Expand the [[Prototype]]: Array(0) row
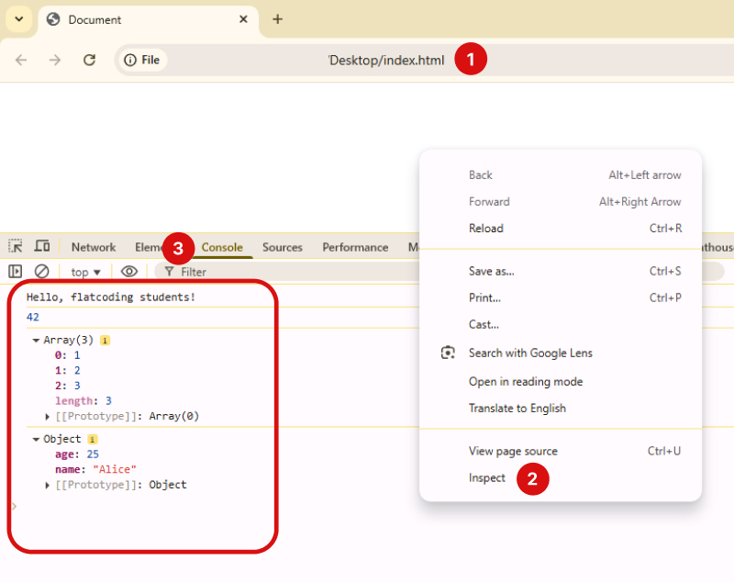 click(48, 416)
